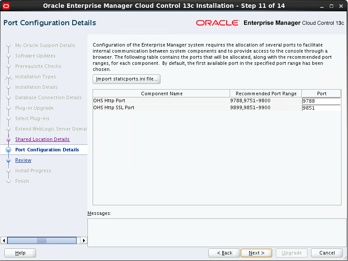Click the sidebar horizontal scrollbar thumb

42,241
